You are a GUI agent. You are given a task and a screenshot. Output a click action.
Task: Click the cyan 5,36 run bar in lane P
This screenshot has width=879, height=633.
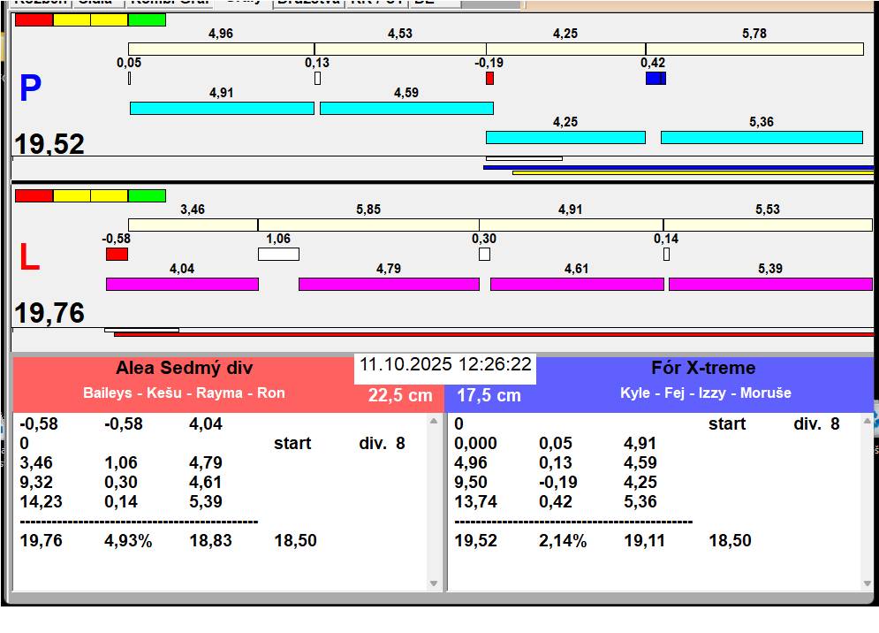[x=762, y=137]
